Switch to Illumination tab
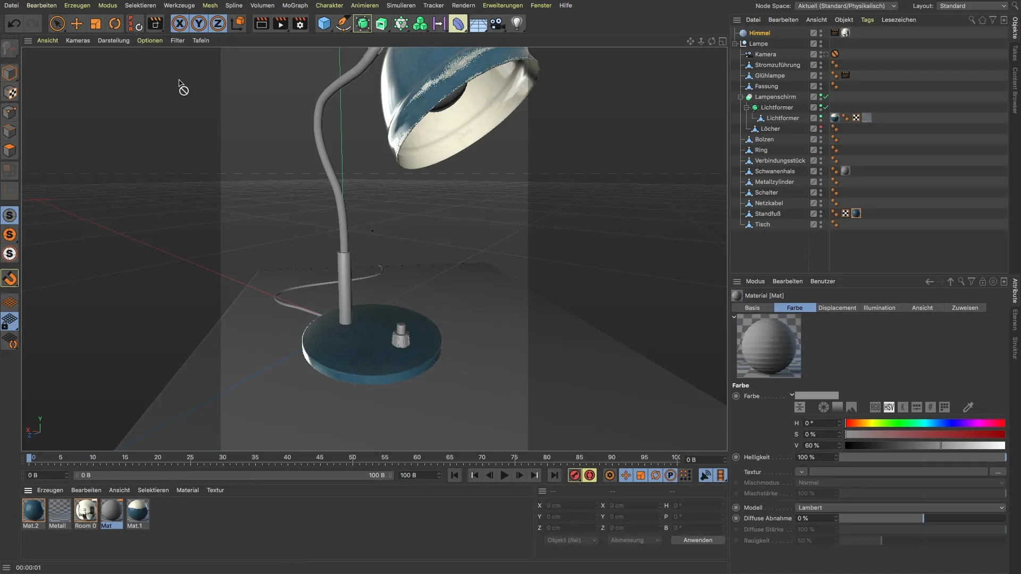 click(x=879, y=308)
